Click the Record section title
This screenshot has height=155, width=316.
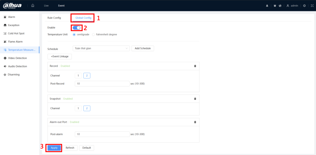(x=54, y=66)
